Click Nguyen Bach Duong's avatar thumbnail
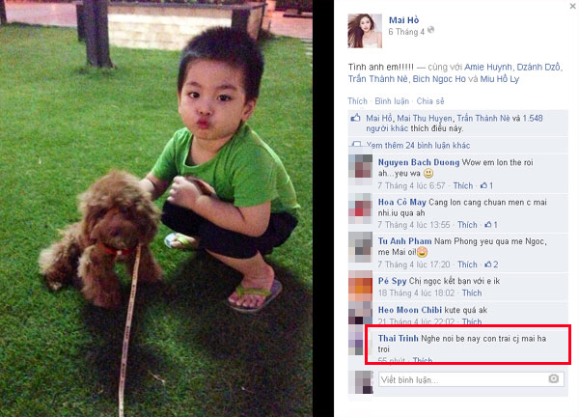579x417 pixels. [x=360, y=168]
